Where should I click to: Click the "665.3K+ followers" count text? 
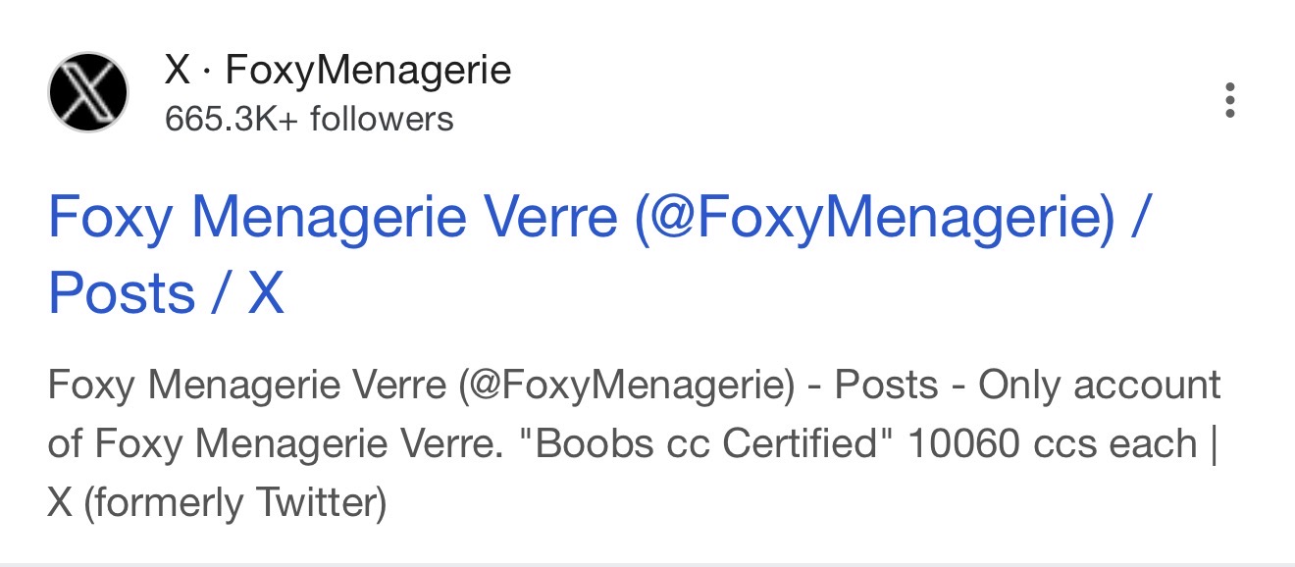pos(309,119)
